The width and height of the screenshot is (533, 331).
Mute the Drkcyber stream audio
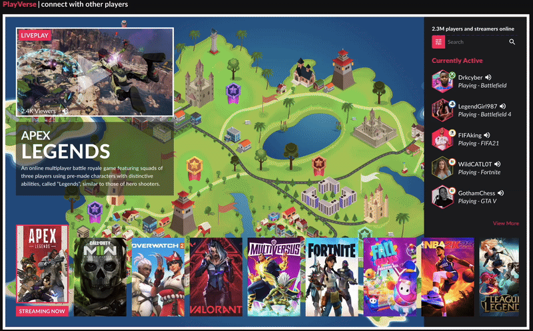[488, 78]
